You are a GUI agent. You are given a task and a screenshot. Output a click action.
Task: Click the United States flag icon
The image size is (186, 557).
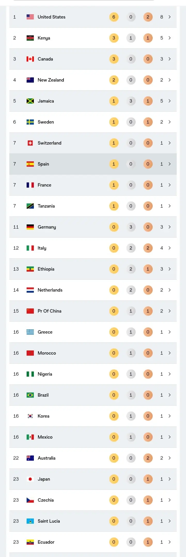[30, 17]
